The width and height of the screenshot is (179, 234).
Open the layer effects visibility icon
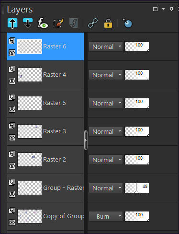click(43, 23)
